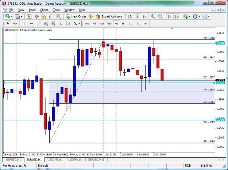Draw a vertical line tool

coord(24,24)
